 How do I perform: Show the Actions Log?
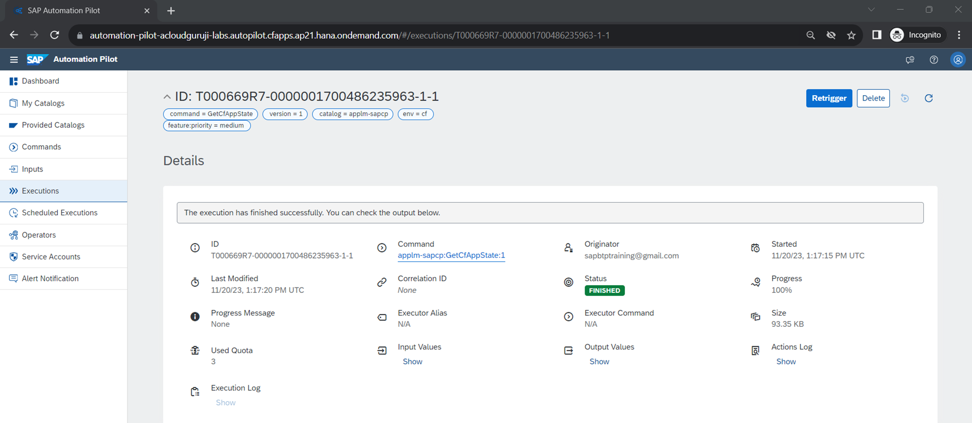pyautogui.click(x=785, y=361)
